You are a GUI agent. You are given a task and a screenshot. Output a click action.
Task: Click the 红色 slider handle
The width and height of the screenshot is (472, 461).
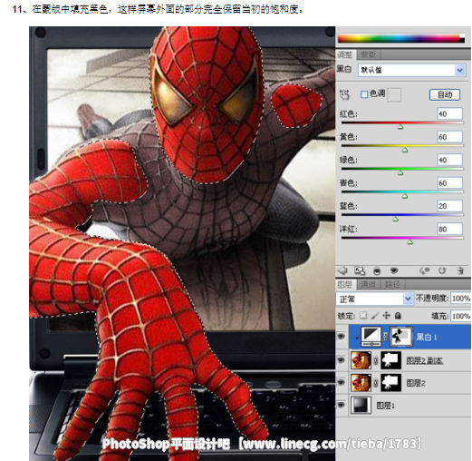(x=400, y=127)
